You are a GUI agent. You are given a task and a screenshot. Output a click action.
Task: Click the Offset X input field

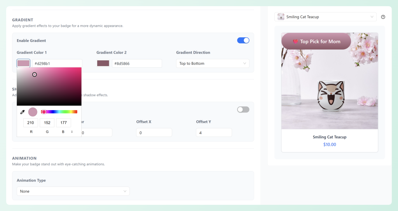pyautogui.click(x=154, y=133)
